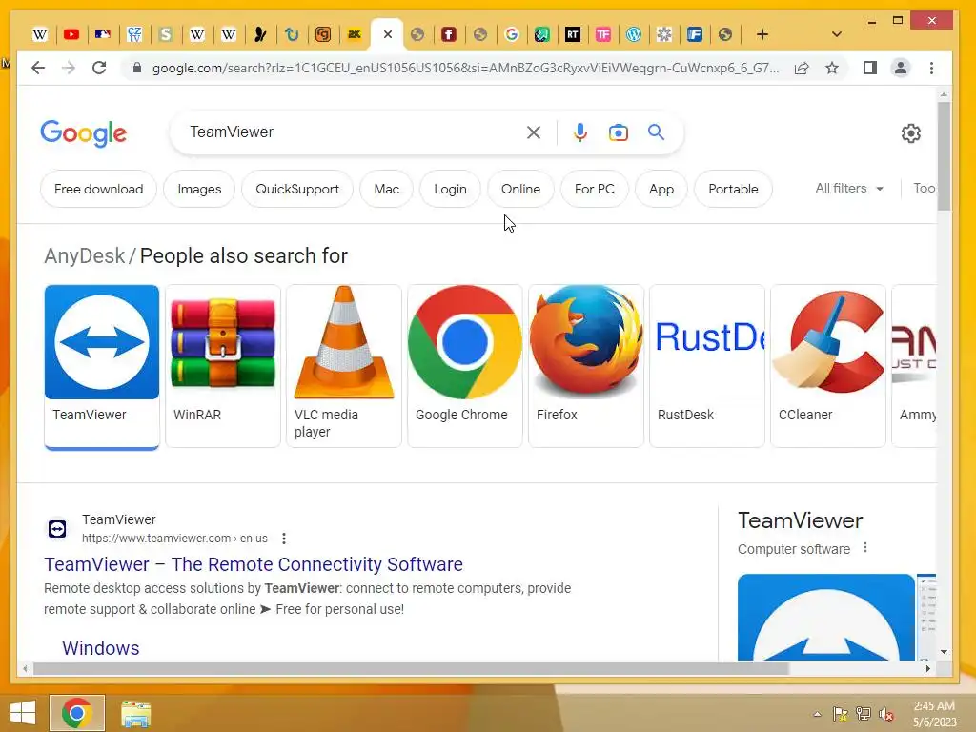The width and height of the screenshot is (976, 732).
Task: Open Google quick settings gear
Action: point(910,132)
